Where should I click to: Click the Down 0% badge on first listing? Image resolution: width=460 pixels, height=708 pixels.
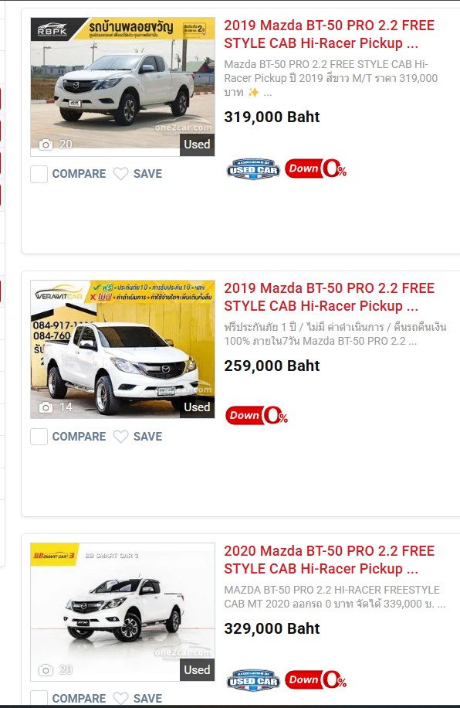point(316,168)
